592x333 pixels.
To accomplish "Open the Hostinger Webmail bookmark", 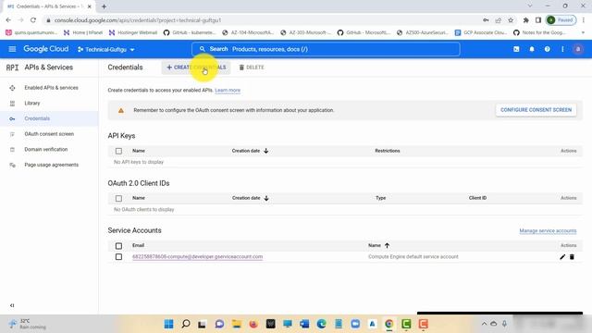I will [x=133, y=33].
